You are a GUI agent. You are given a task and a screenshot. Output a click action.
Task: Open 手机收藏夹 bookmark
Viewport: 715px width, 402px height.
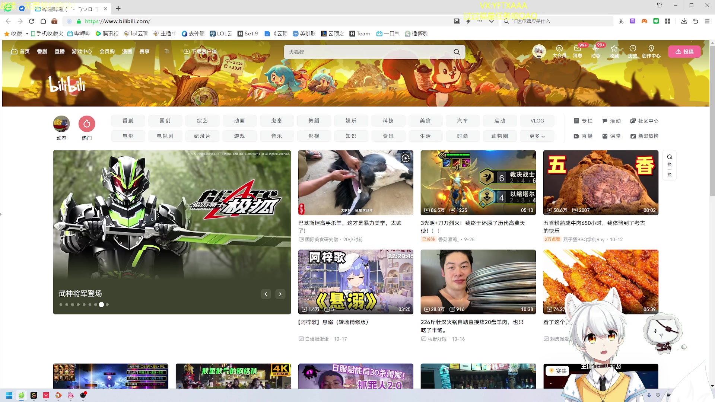coord(47,34)
